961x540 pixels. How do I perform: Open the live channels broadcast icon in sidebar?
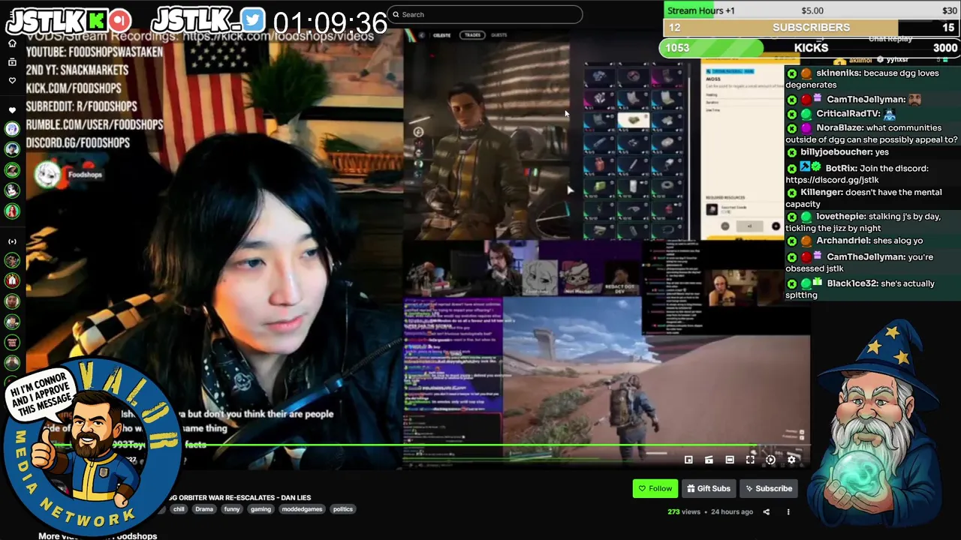(12, 241)
